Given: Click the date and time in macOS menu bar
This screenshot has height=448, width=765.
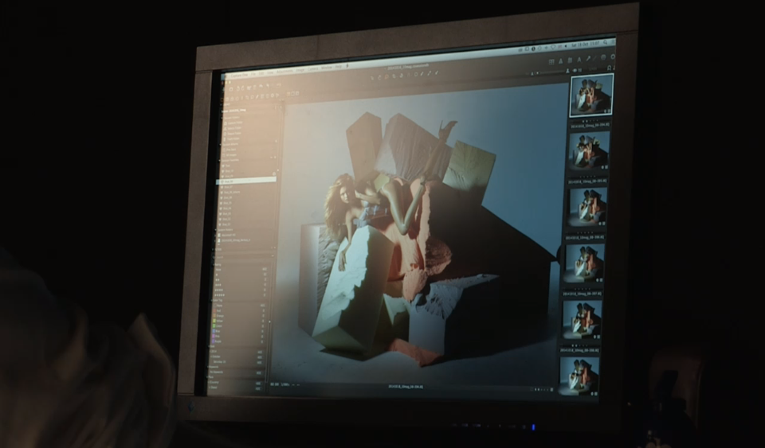Looking at the screenshot, I should [x=586, y=45].
